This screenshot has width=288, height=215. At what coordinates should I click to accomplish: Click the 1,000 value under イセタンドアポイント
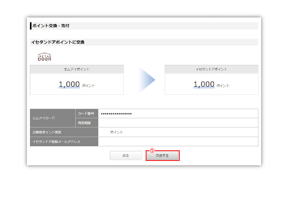(204, 84)
